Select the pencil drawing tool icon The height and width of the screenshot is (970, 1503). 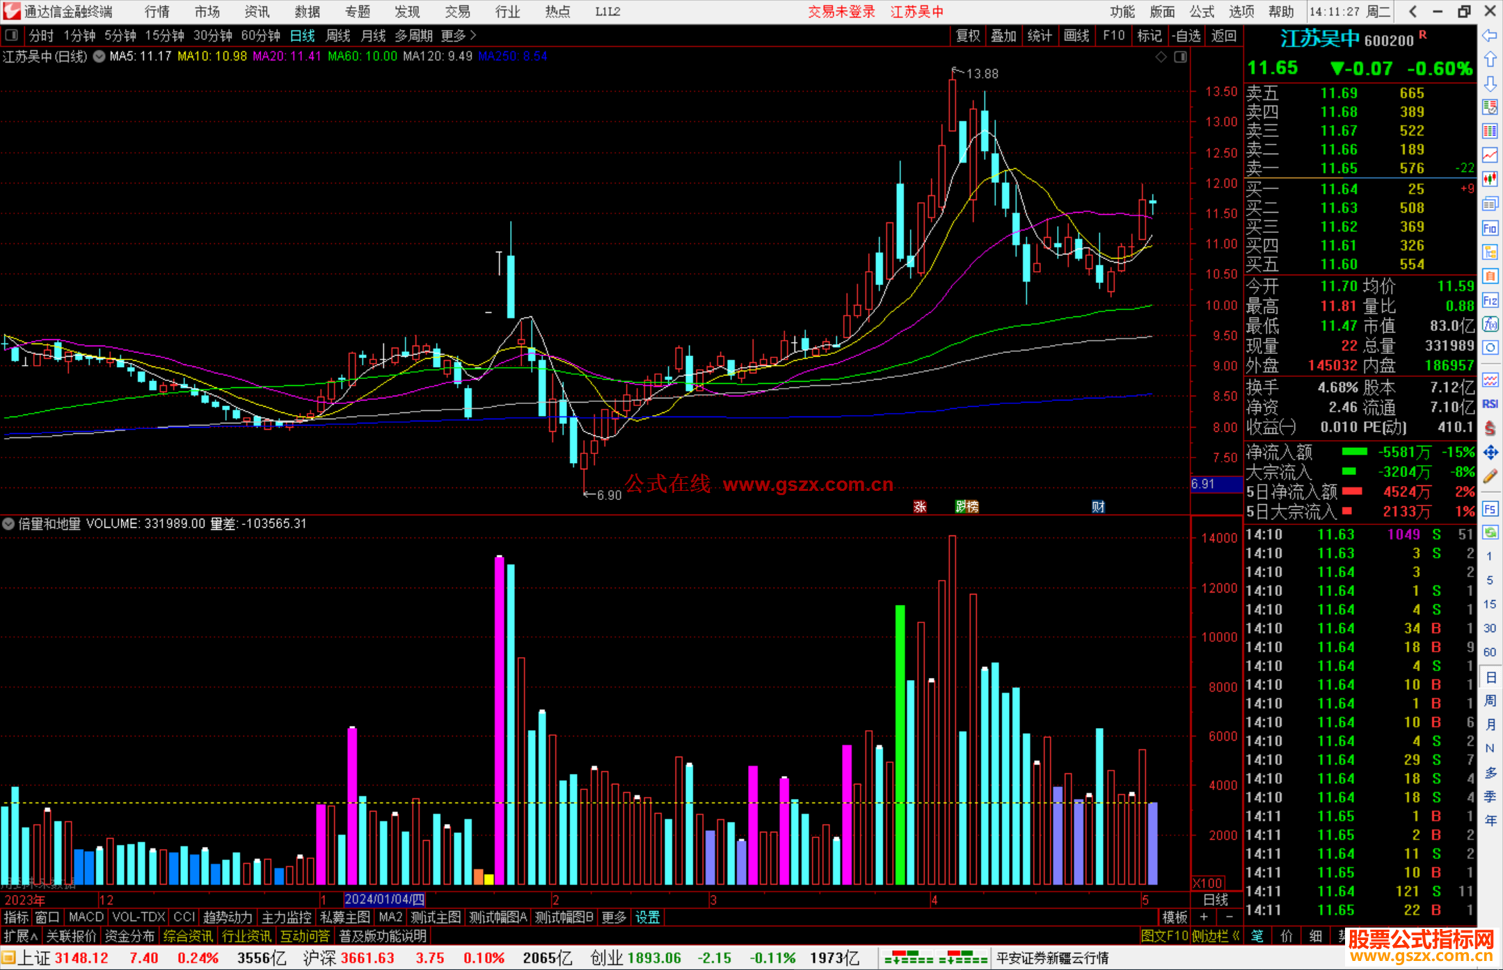(1490, 476)
